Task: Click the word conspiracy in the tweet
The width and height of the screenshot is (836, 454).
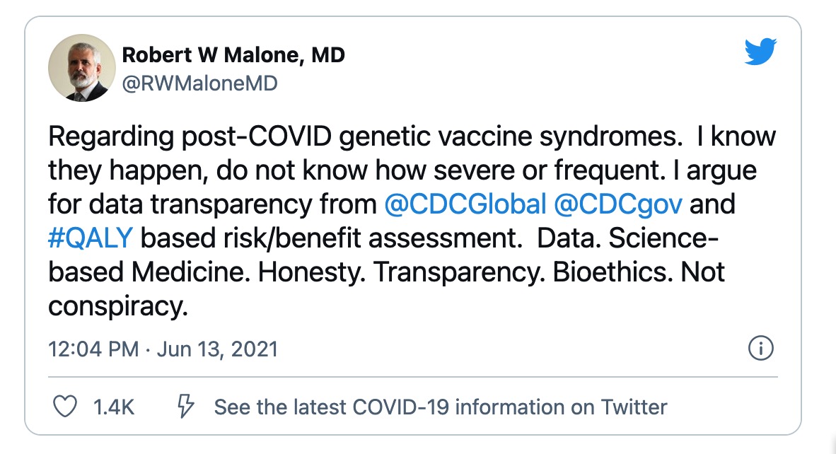Action: pyautogui.click(x=117, y=306)
